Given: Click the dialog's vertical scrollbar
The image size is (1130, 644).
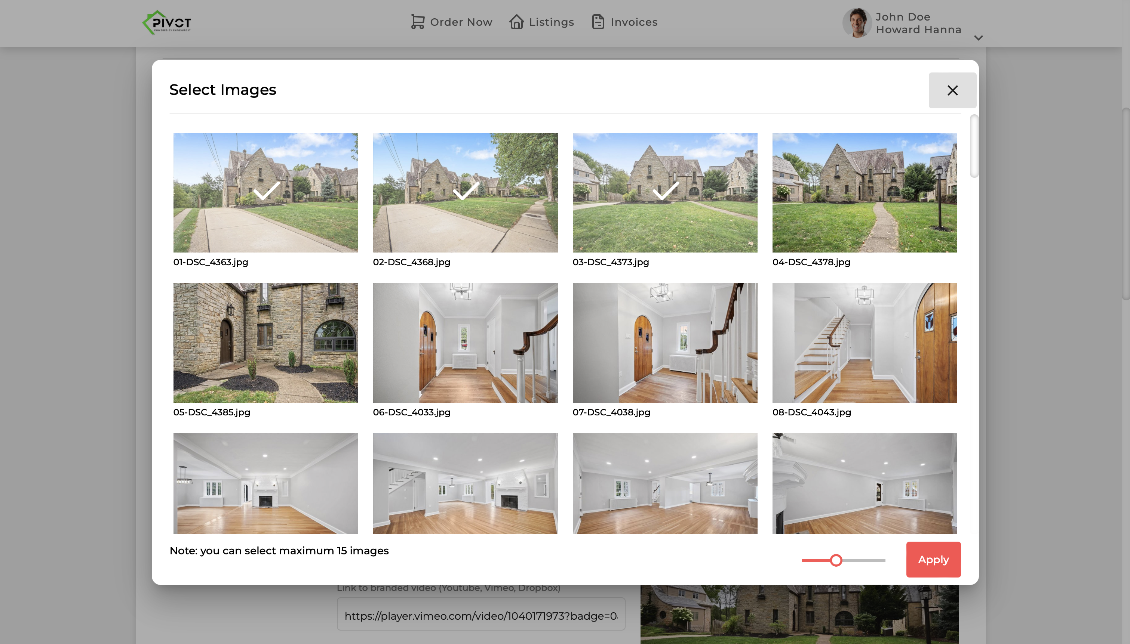Looking at the screenshot, I should [974, 146].
